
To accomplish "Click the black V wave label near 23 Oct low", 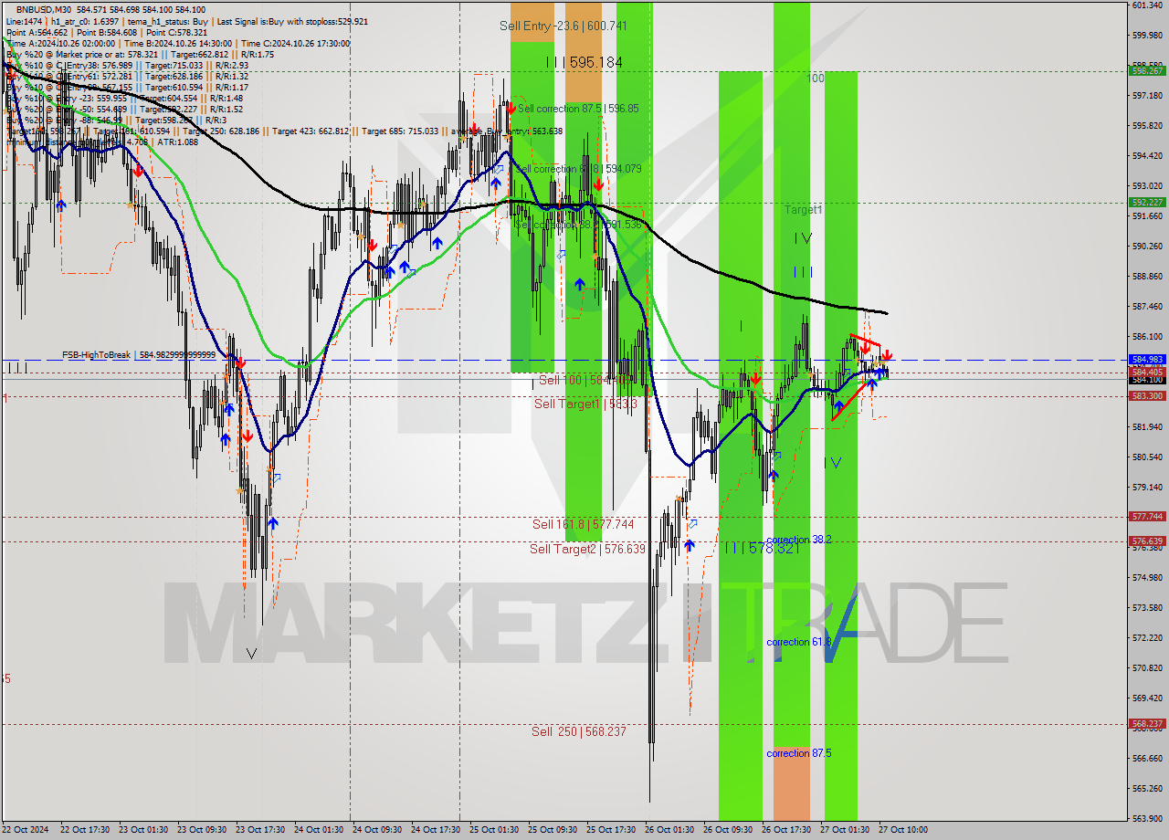I will [251, 654].
